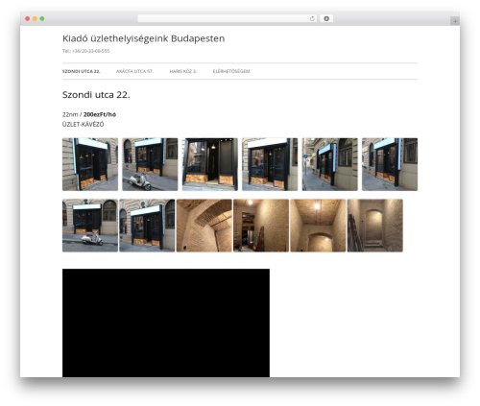Screen dimensions: 480x406
Task: Open bottom-row thumbnail with scooter on street
Action: [x=90, y=226]
